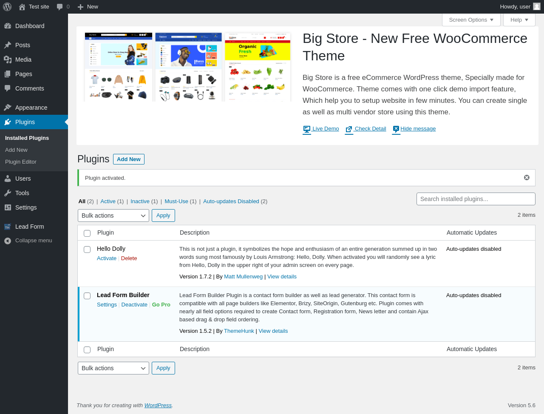Open the comments bubble icon in admin bar

pos(60,7)
